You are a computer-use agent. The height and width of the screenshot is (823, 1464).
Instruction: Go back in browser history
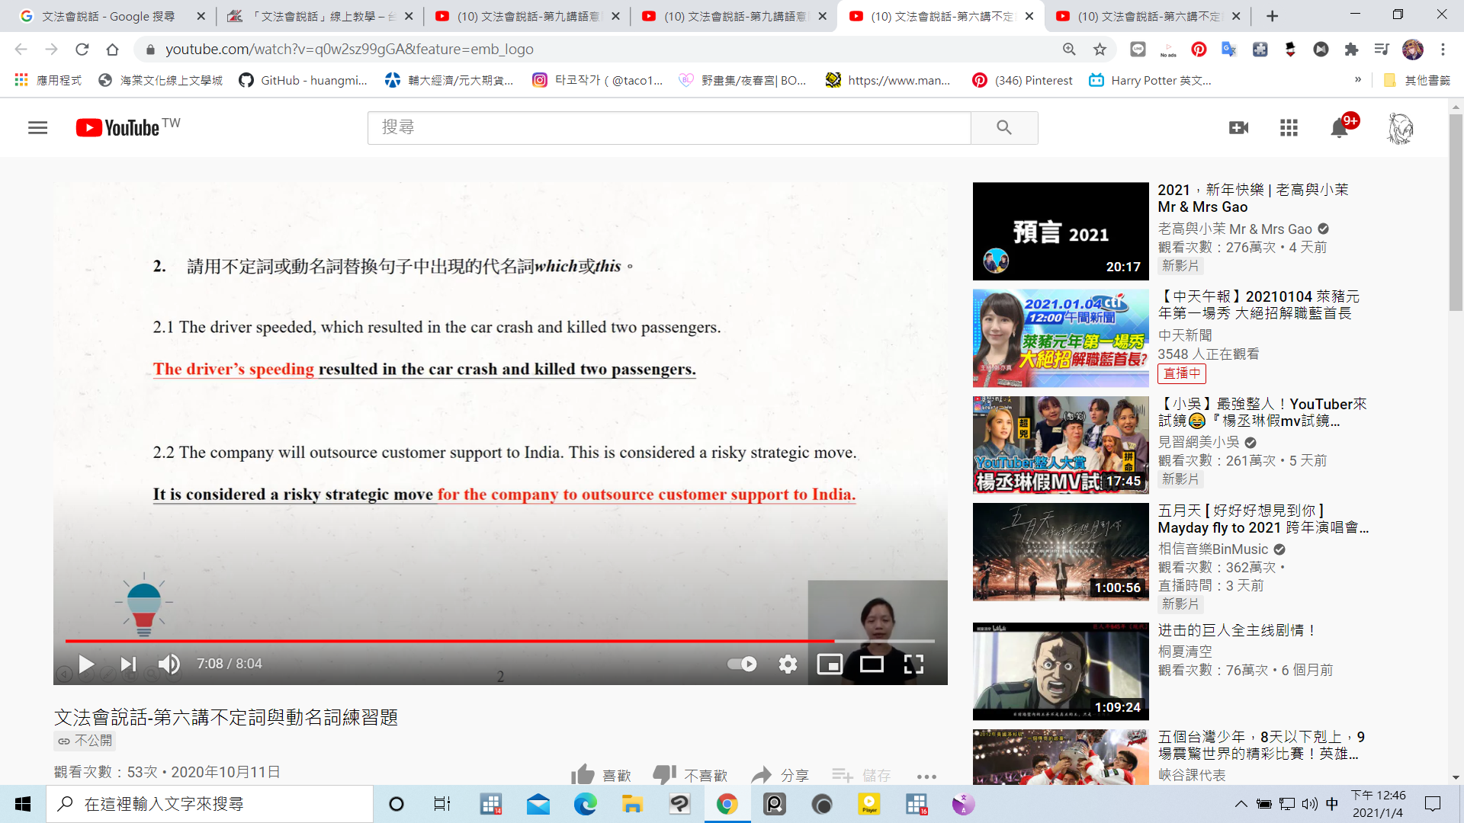point(21,49)
